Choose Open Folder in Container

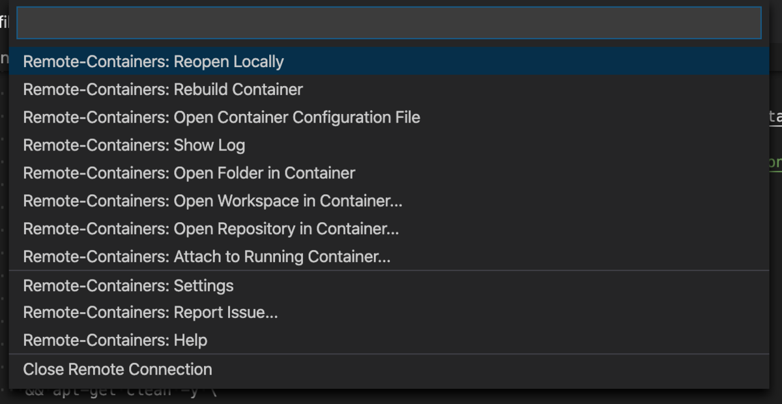click(188, 173)
